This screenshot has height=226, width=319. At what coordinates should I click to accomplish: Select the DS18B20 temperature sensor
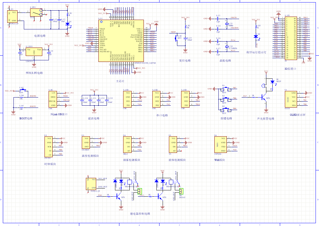click(x=87, y=142)
